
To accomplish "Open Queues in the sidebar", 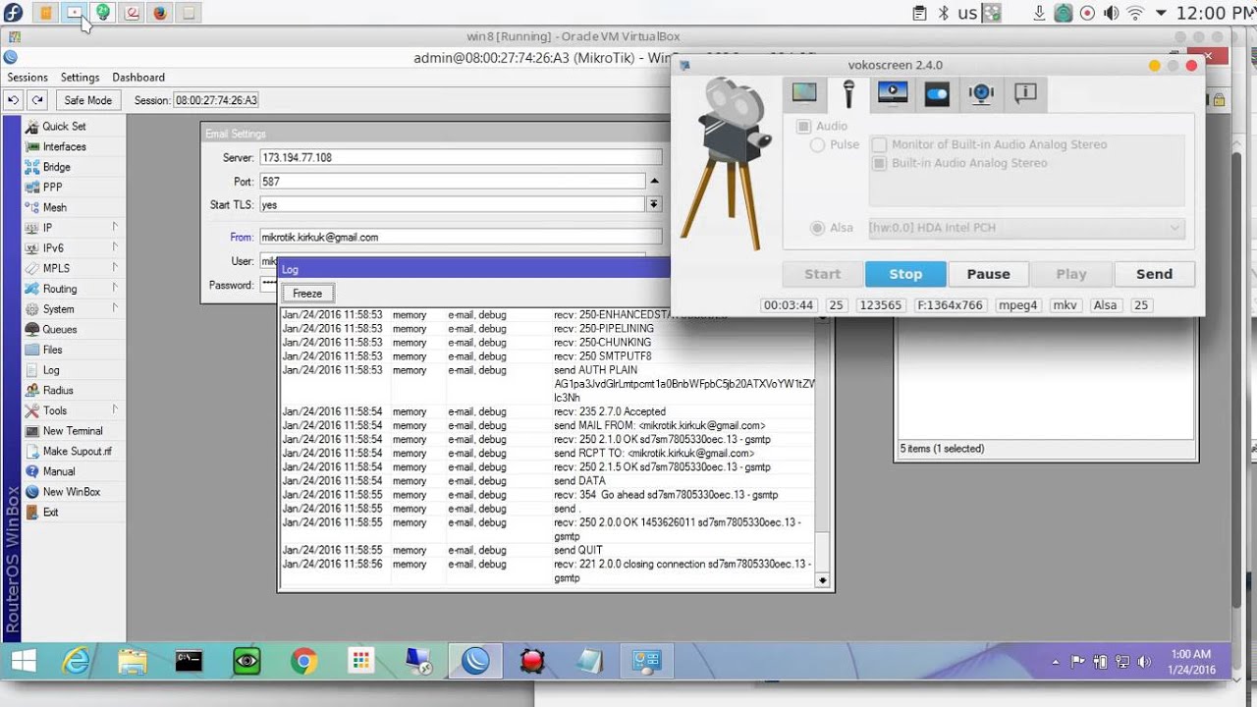I will (59, 329).
